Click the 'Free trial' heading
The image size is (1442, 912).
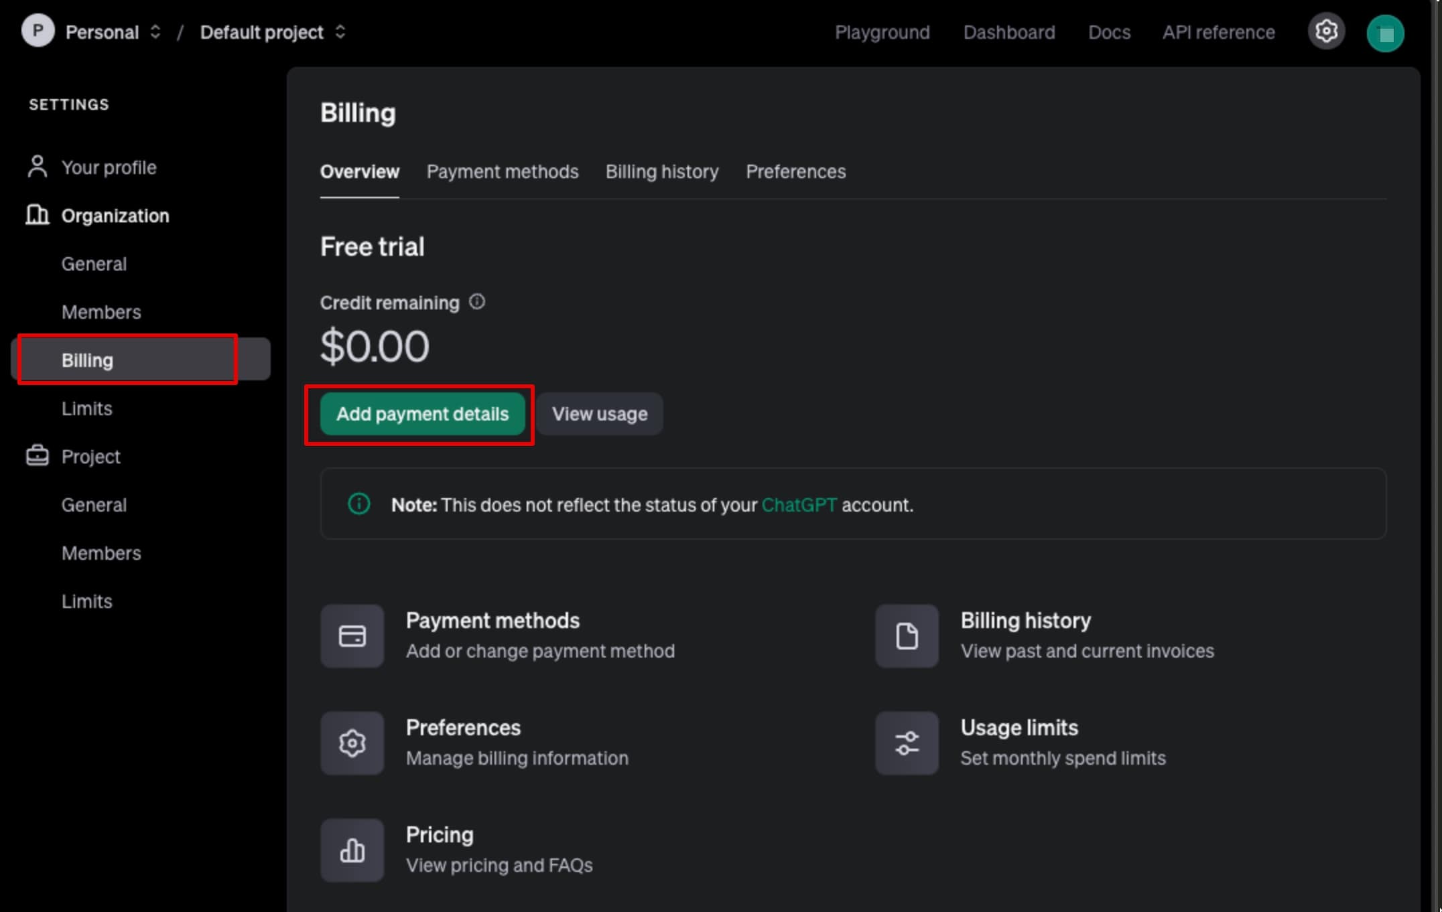(372, 246)
